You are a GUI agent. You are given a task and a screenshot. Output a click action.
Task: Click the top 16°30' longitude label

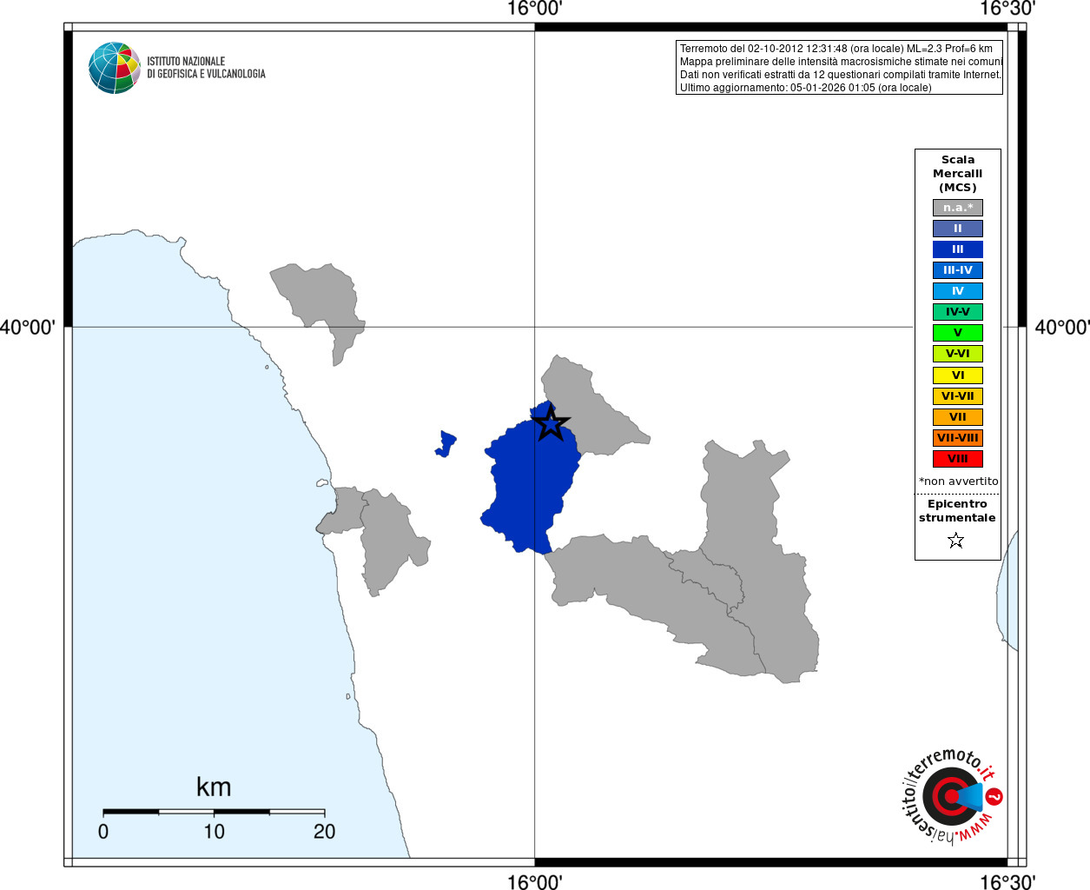pos(1007,9)
